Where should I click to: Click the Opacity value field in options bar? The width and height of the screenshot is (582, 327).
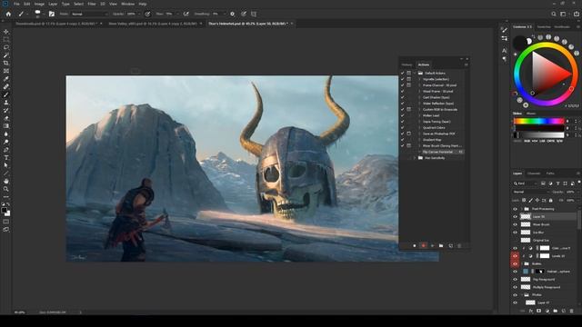click(x=132, y=14)
